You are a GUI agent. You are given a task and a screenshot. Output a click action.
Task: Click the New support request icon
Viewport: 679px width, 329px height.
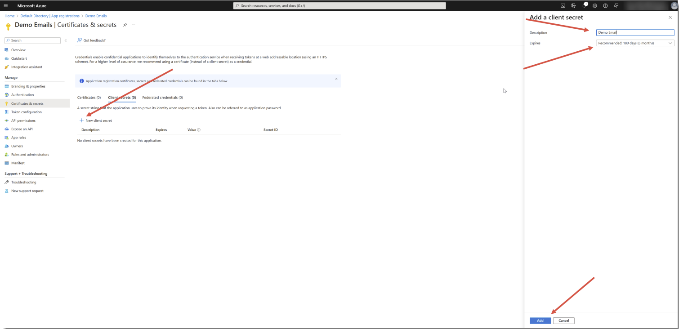click(7, 191)
